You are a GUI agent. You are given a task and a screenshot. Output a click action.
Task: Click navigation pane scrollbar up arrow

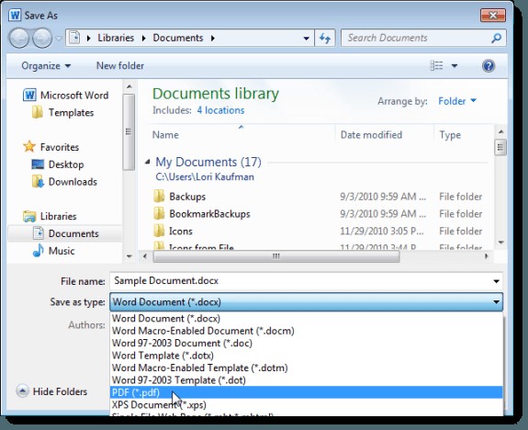(x=129, y=86)
